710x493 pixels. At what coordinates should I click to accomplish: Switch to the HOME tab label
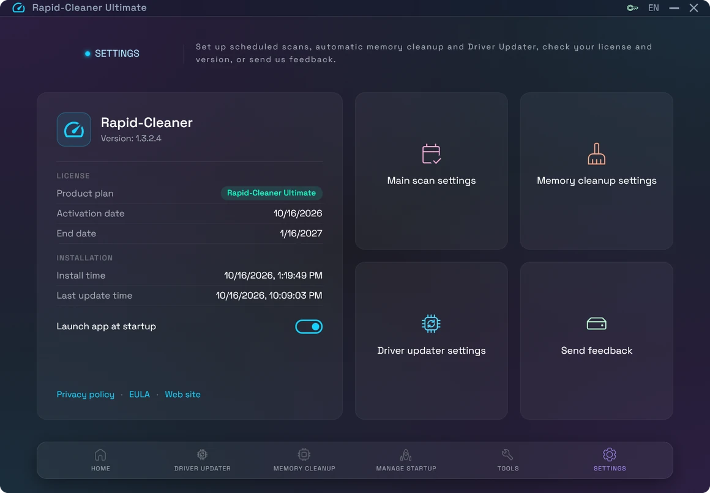pyautogui.click(x=100, y=469)
